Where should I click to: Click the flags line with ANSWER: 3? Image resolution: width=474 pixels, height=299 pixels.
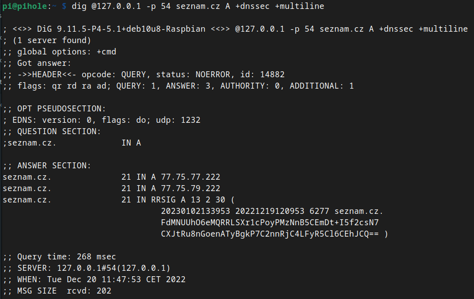pos(178,86)
